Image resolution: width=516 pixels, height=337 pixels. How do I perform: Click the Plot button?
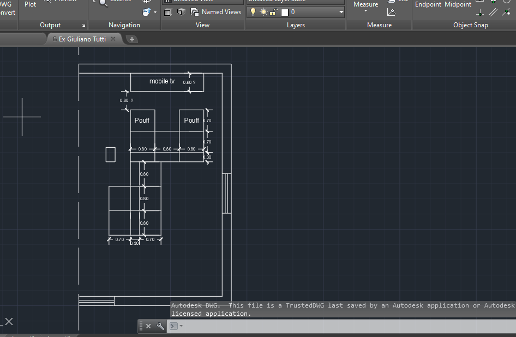[31, 4]
